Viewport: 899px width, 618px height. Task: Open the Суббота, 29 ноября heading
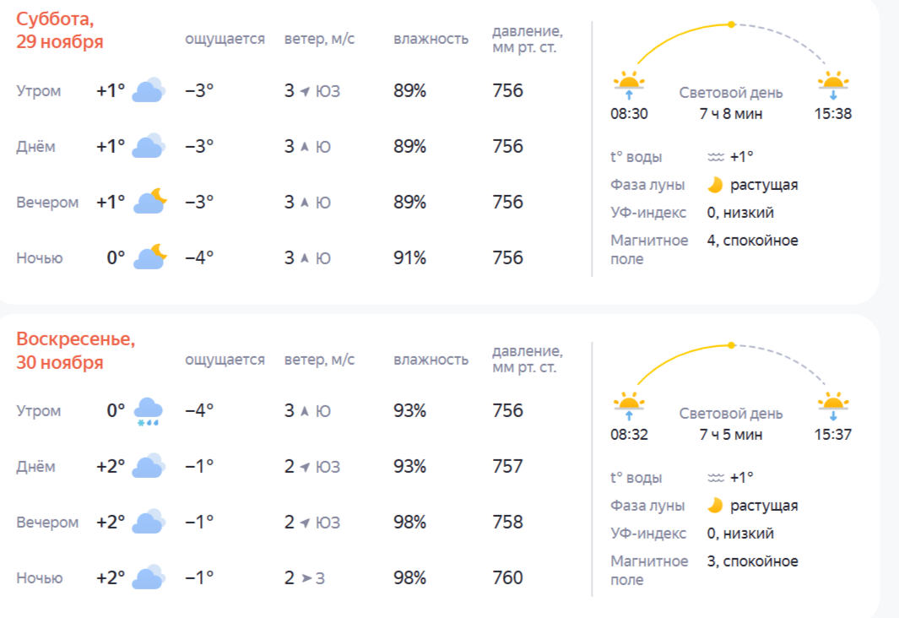60,30
